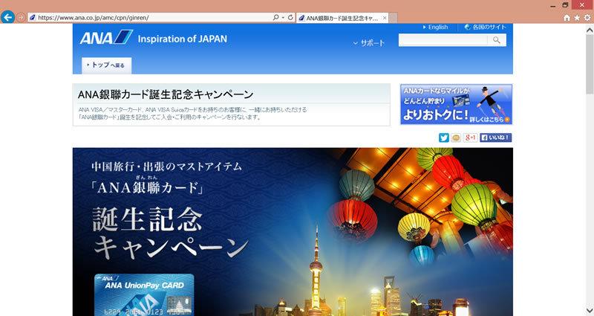
Task: Minimize the browser window
Action: (x=552, y=6)
